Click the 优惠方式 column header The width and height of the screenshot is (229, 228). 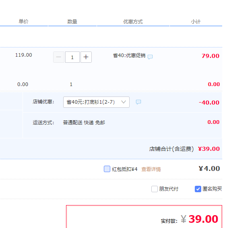[133, 21]
